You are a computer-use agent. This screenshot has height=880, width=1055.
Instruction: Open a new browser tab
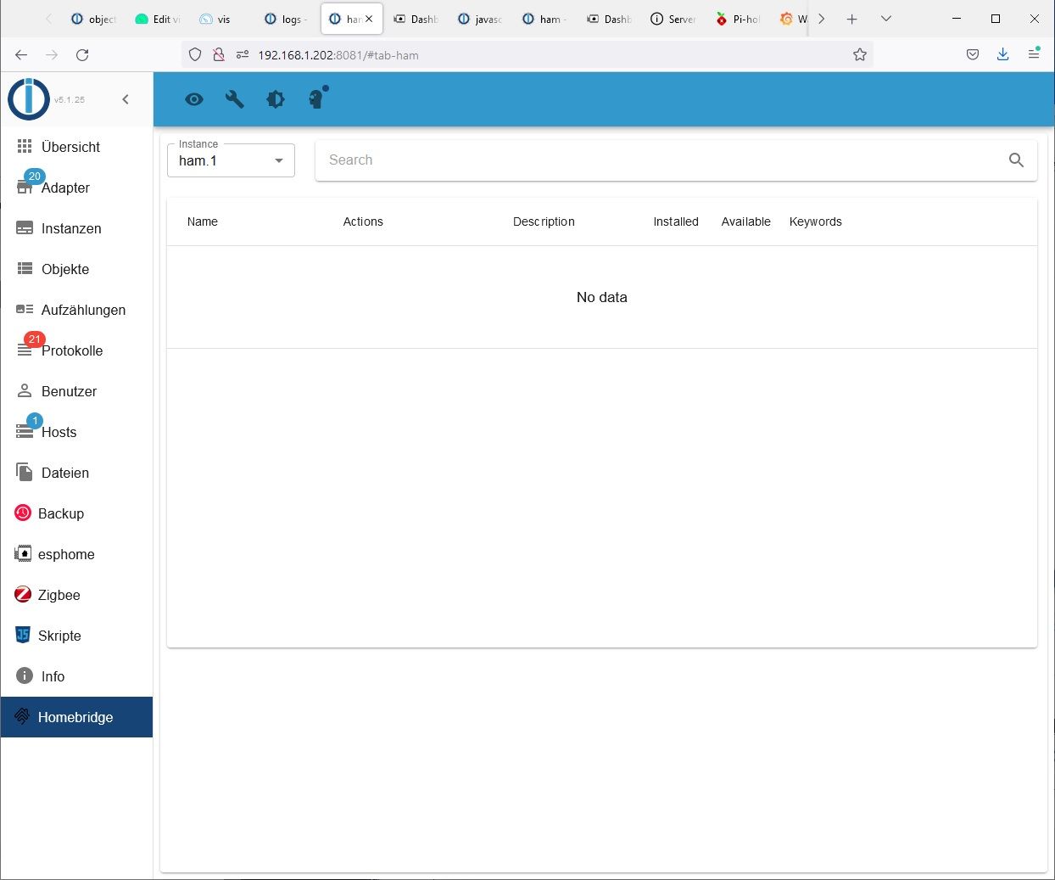pos(852,19)
